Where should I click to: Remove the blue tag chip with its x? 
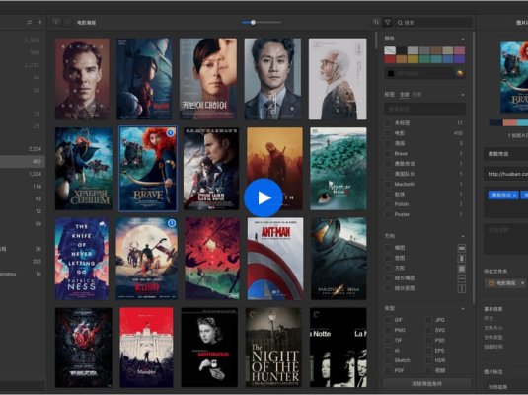[515, 195]
